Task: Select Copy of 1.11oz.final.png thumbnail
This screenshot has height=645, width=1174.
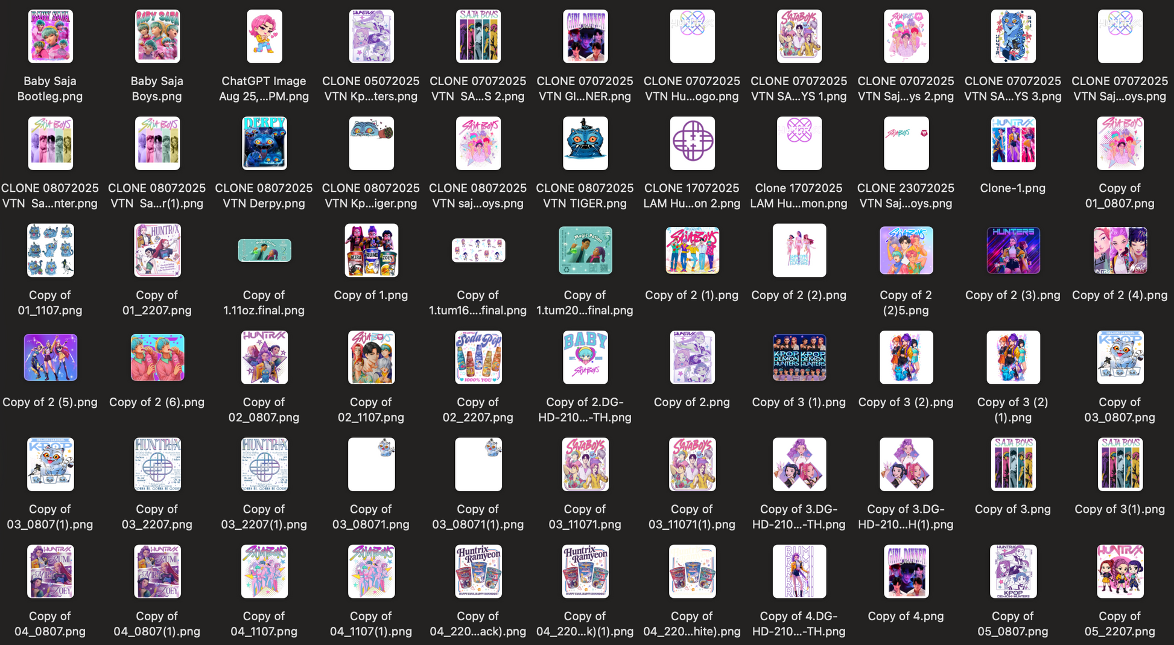Action: click(264, 250)
